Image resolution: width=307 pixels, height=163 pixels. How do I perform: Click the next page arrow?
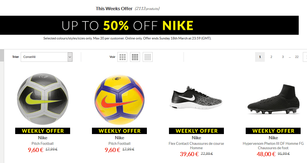(305, 57)
